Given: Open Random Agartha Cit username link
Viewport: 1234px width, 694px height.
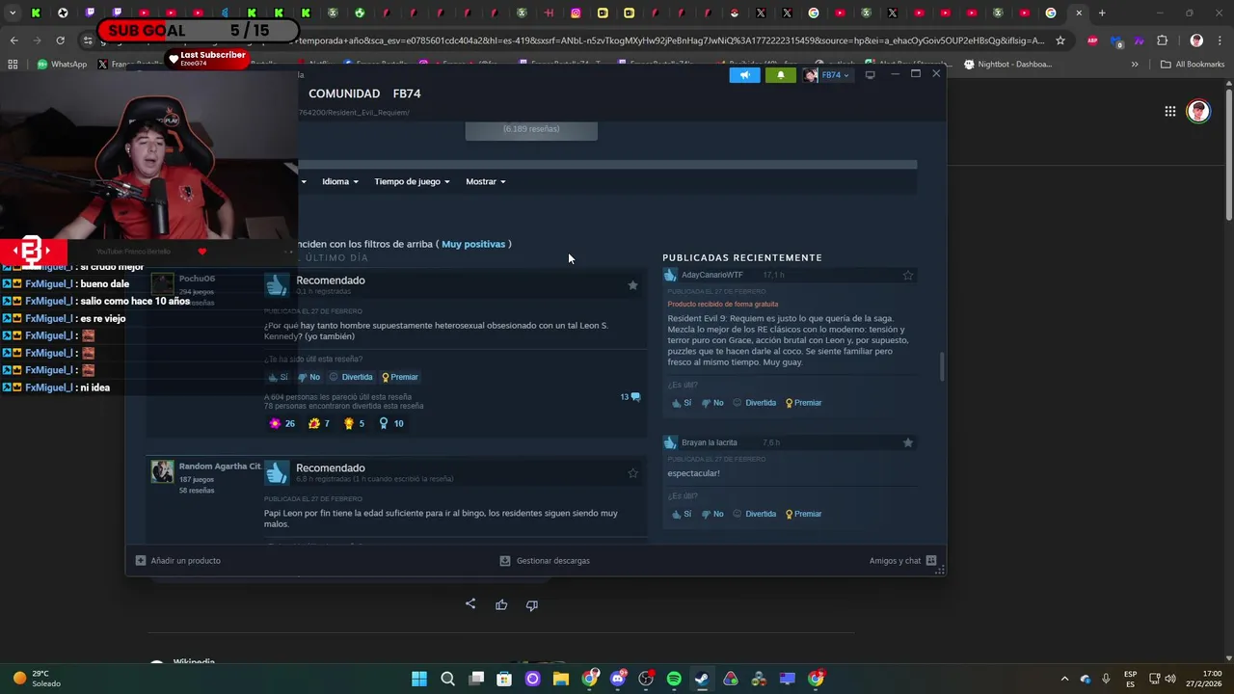Looking at the screenshot, I should 220,467.
